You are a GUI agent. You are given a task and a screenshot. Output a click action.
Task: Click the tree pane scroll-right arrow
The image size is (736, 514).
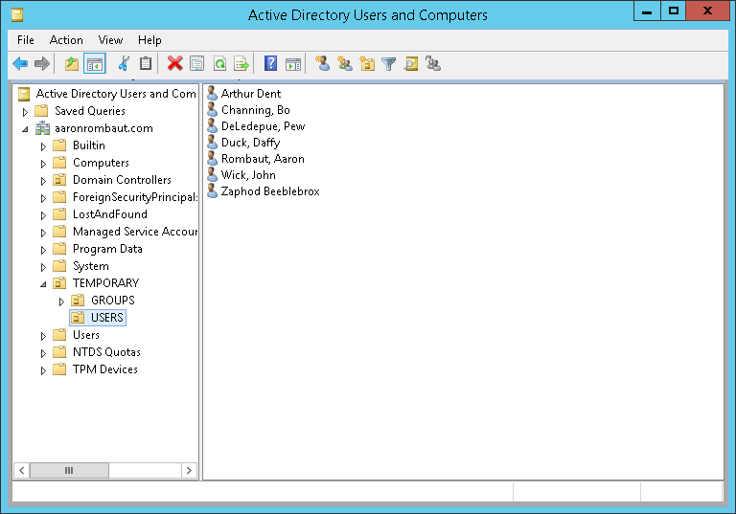click(x=189, y=470)
